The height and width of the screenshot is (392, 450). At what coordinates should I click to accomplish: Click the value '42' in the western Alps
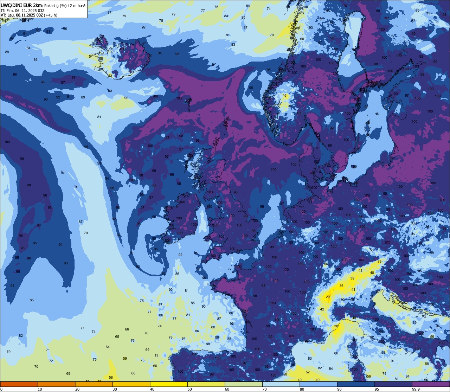(x=322, y=309)
